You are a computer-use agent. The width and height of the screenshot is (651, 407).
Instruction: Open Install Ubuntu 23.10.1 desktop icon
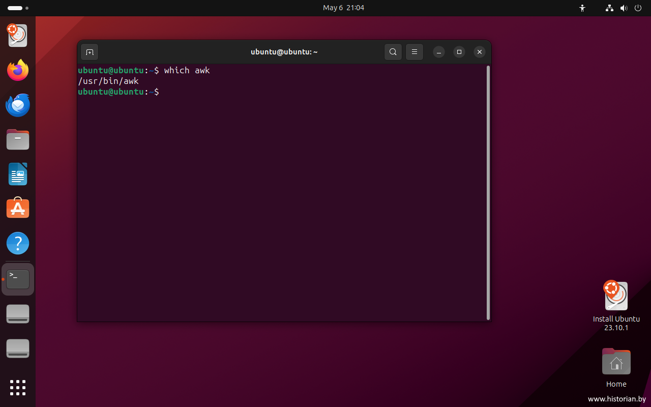click(616, 297)
